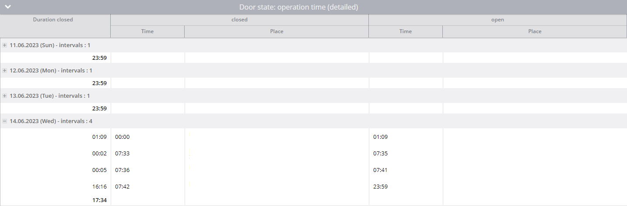Viewport: 627px width, 206px height.
Task: Click the Door state panel title bar
Action: coord(313,7)
